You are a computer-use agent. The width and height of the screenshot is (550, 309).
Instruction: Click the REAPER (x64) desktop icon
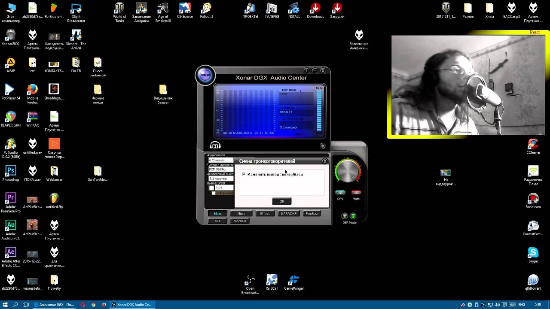pyautogui.click(x=11, y=117)
